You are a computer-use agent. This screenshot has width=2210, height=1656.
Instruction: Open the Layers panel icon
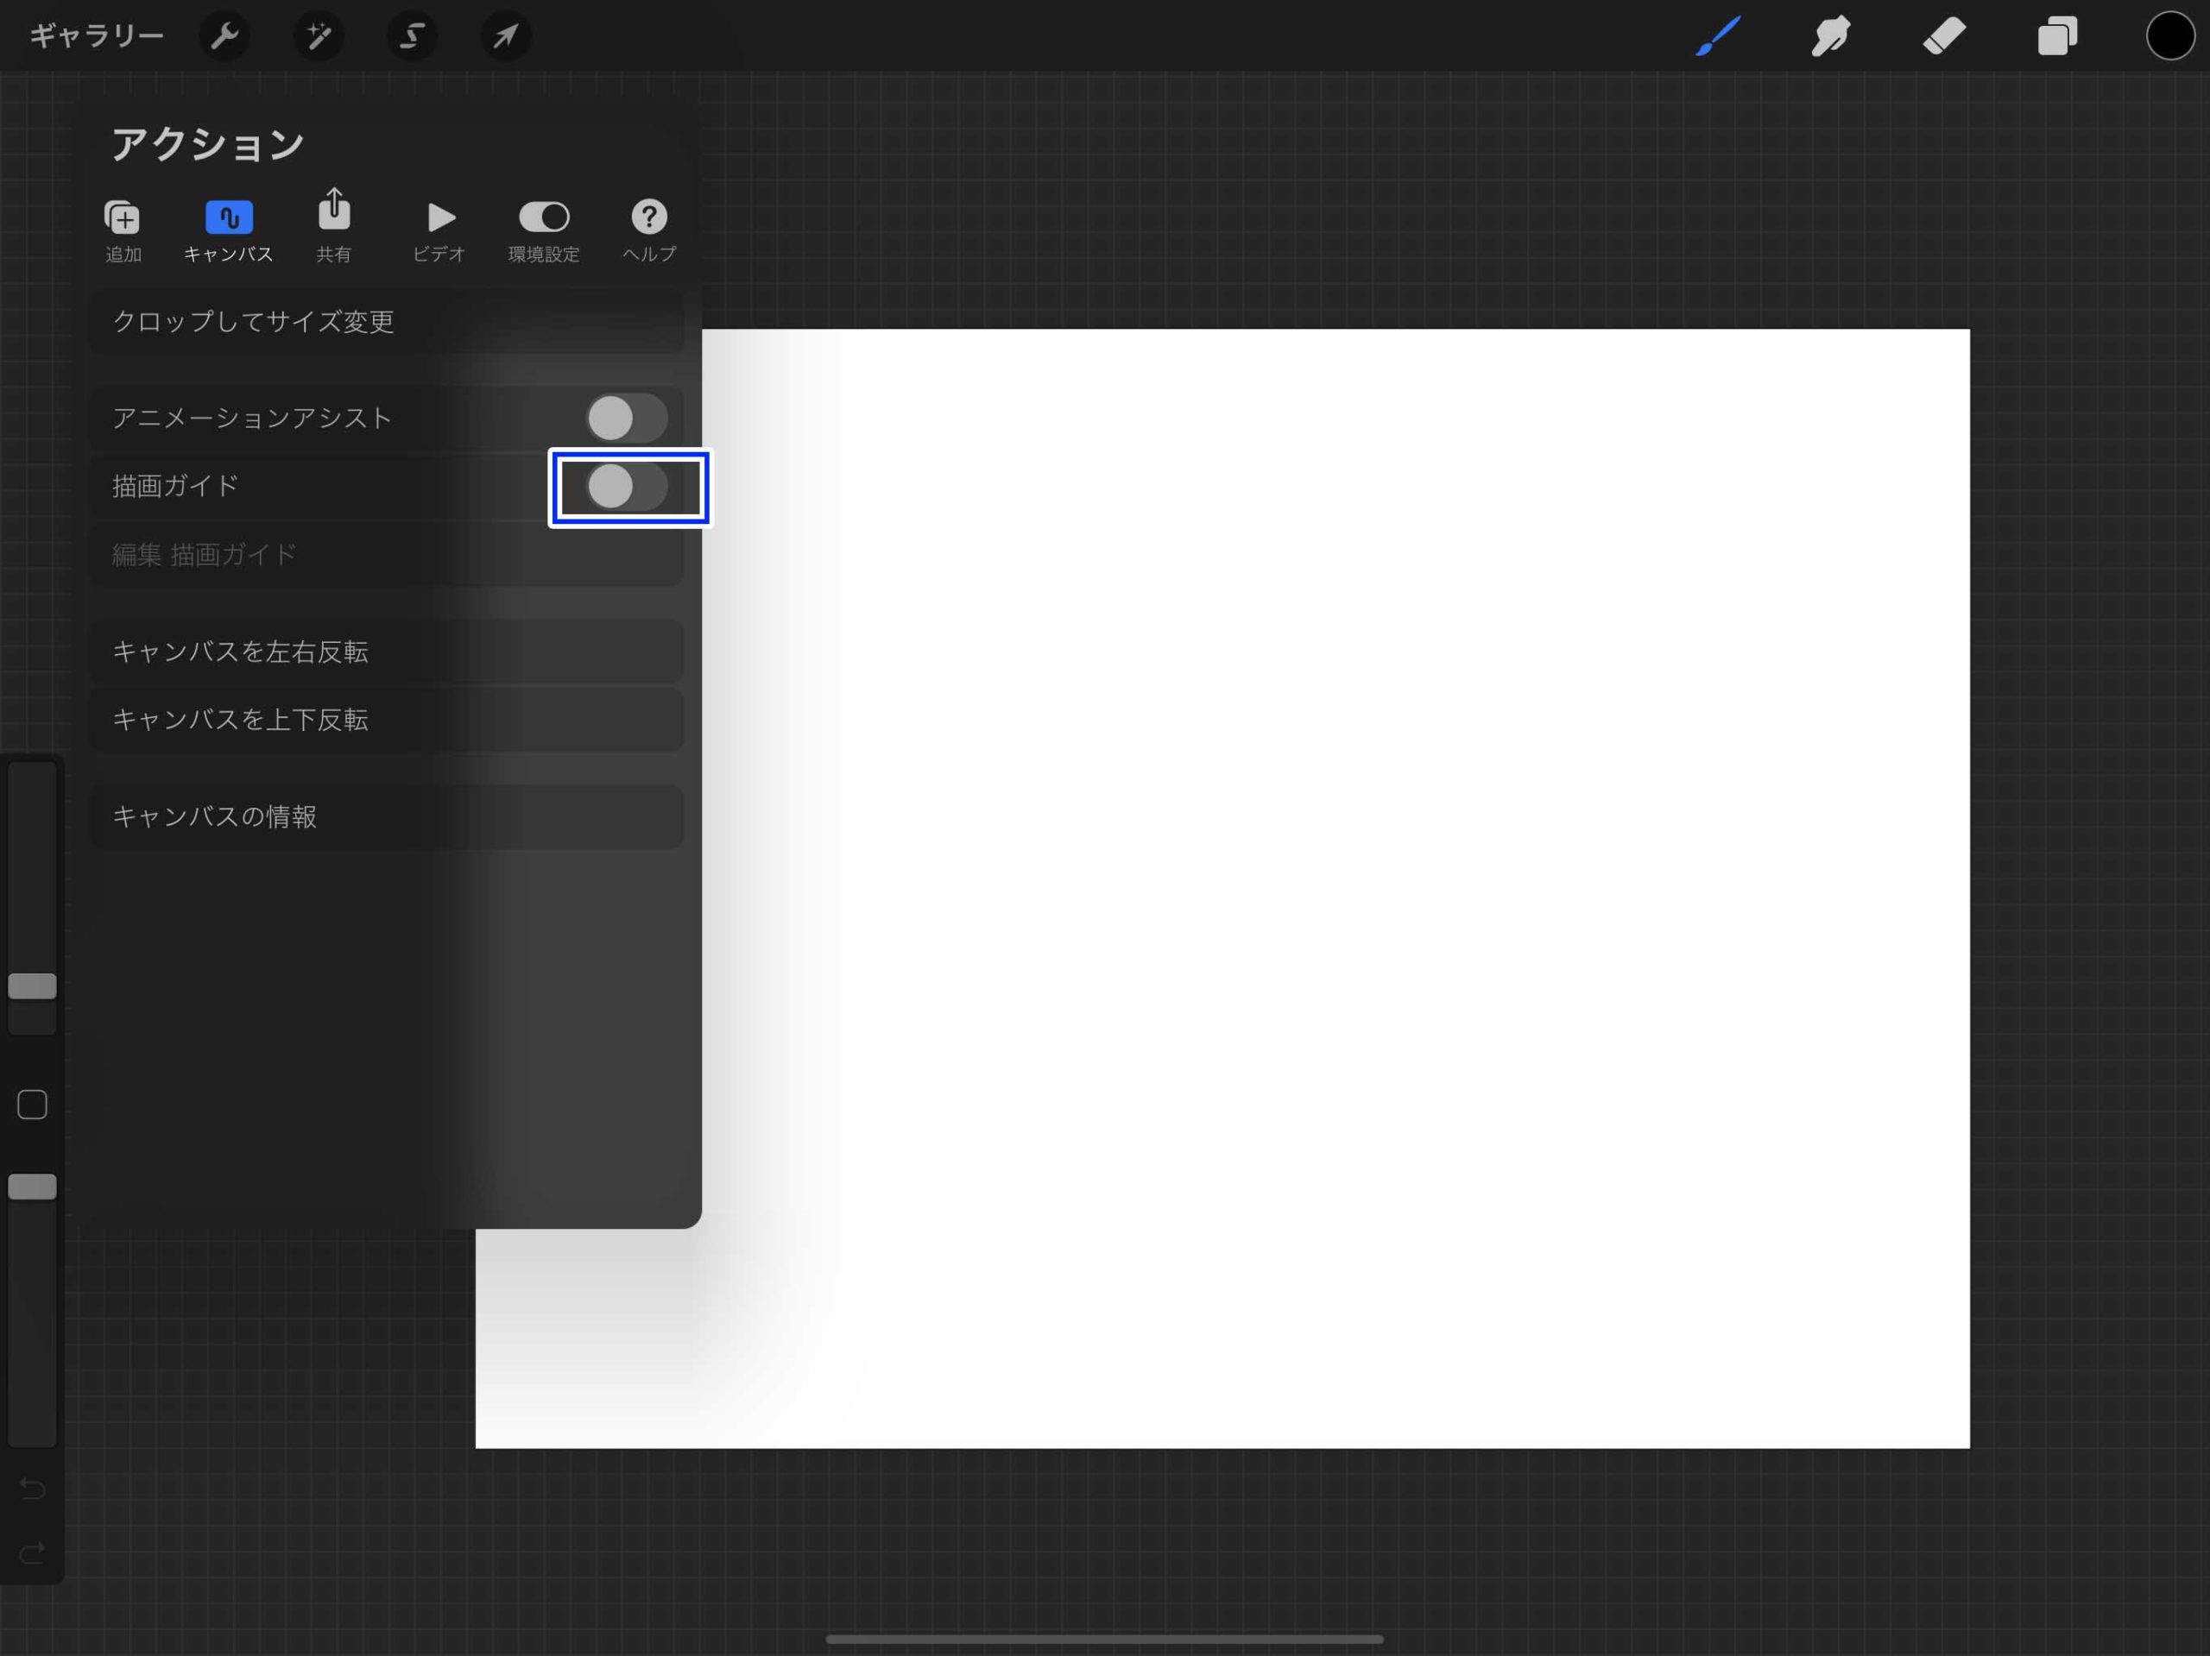tap(2057, 36)
